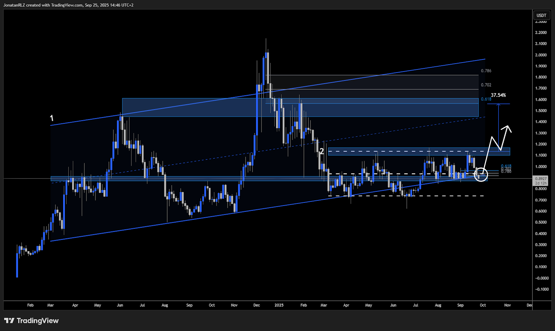Select the white circle highlighting current price

(x=481, y=175)
